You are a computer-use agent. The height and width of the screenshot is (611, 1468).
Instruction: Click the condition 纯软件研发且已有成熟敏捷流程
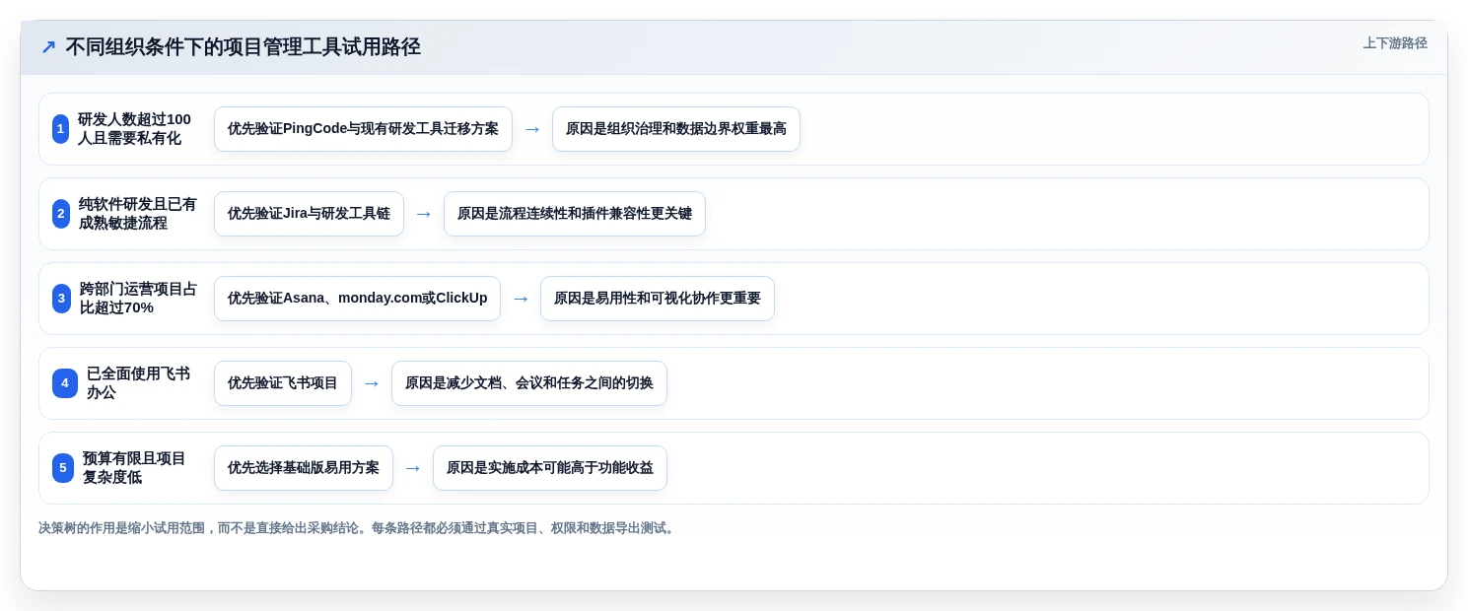138,214
